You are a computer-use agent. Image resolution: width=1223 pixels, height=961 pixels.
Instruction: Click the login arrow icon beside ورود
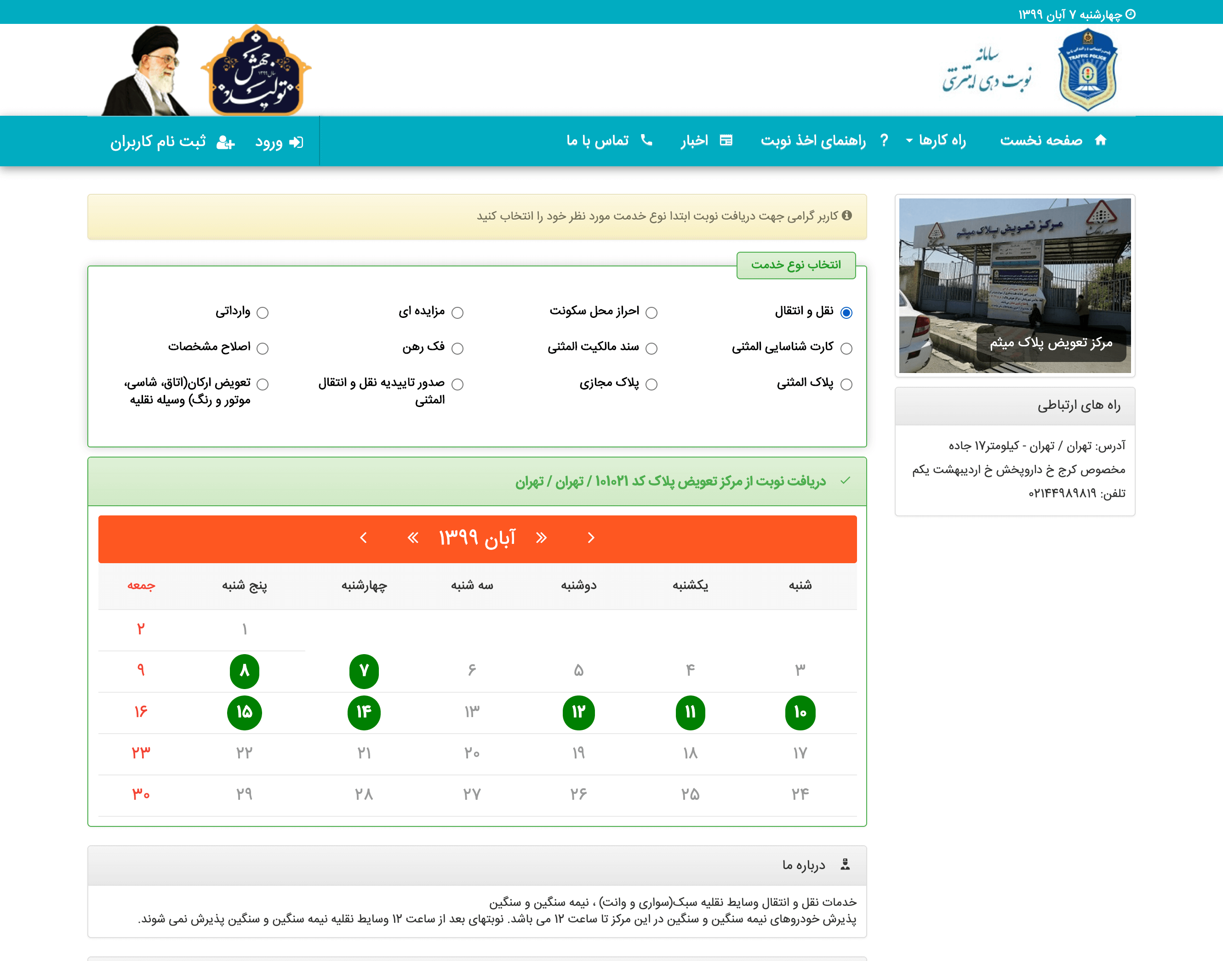click(x=296, y=142)
